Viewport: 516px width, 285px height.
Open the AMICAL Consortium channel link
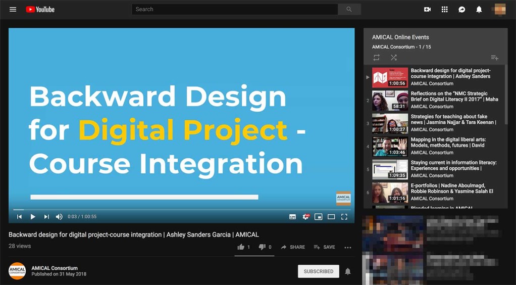coord(55,268)
